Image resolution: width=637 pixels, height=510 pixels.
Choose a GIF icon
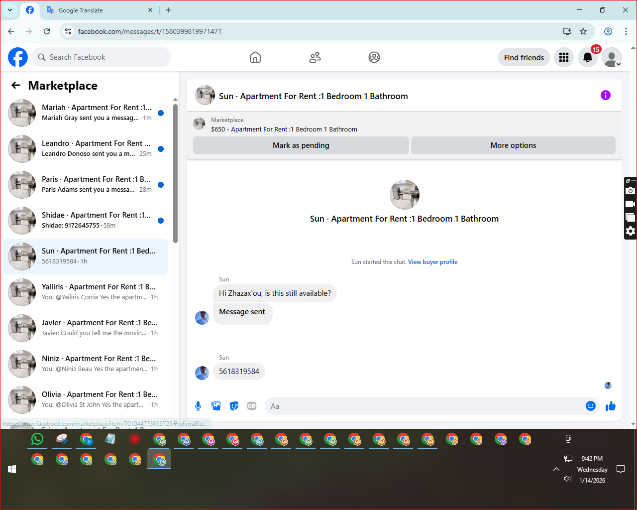(252, 406)
